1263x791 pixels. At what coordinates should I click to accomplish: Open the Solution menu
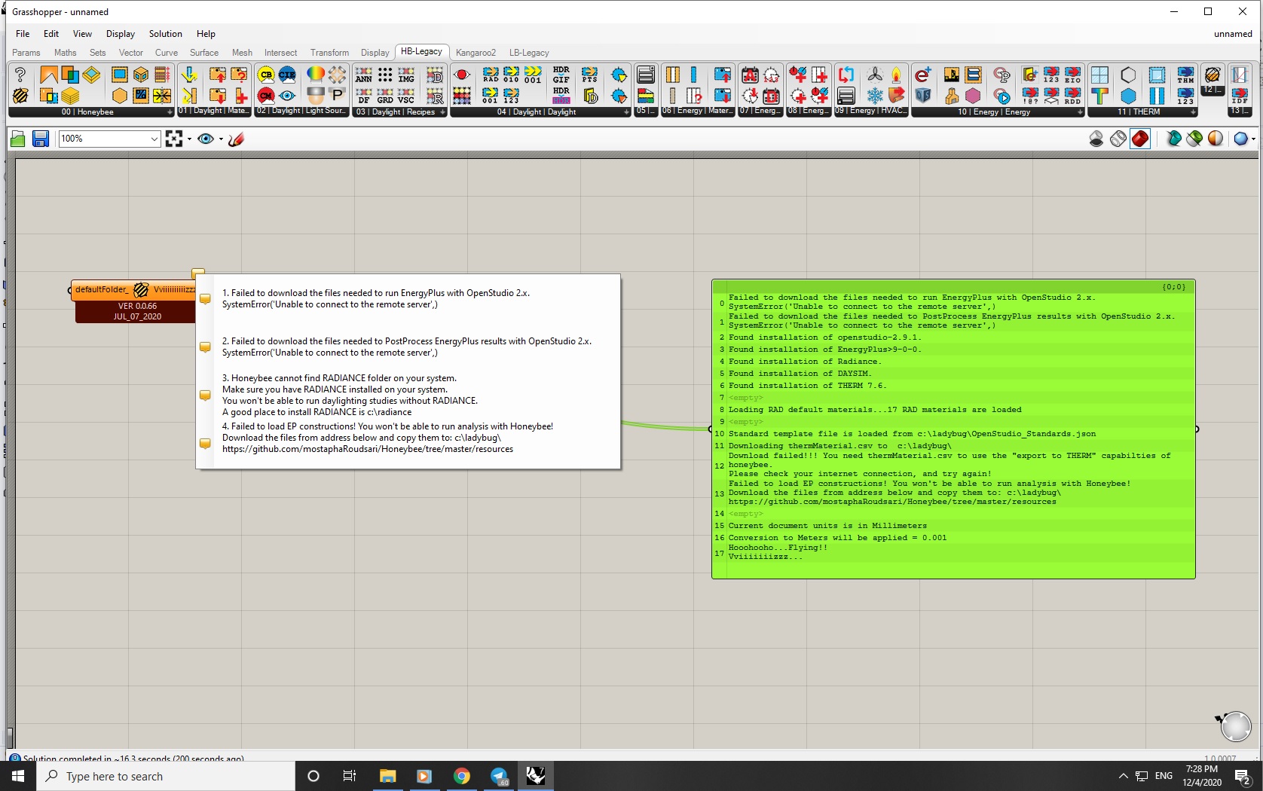165,34
